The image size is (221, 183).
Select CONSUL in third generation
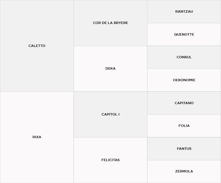point(184,57)
